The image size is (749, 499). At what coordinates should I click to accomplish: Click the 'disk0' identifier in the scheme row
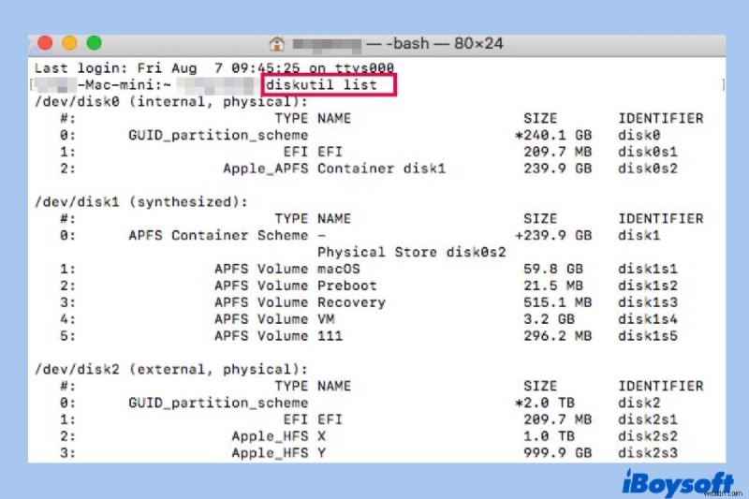639,135
